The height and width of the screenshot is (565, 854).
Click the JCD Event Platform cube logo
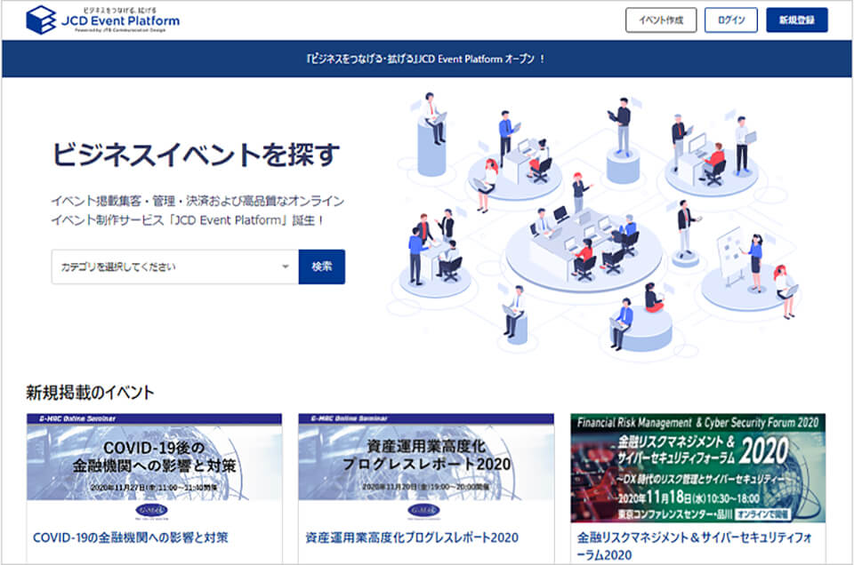[x=41, y=20]
